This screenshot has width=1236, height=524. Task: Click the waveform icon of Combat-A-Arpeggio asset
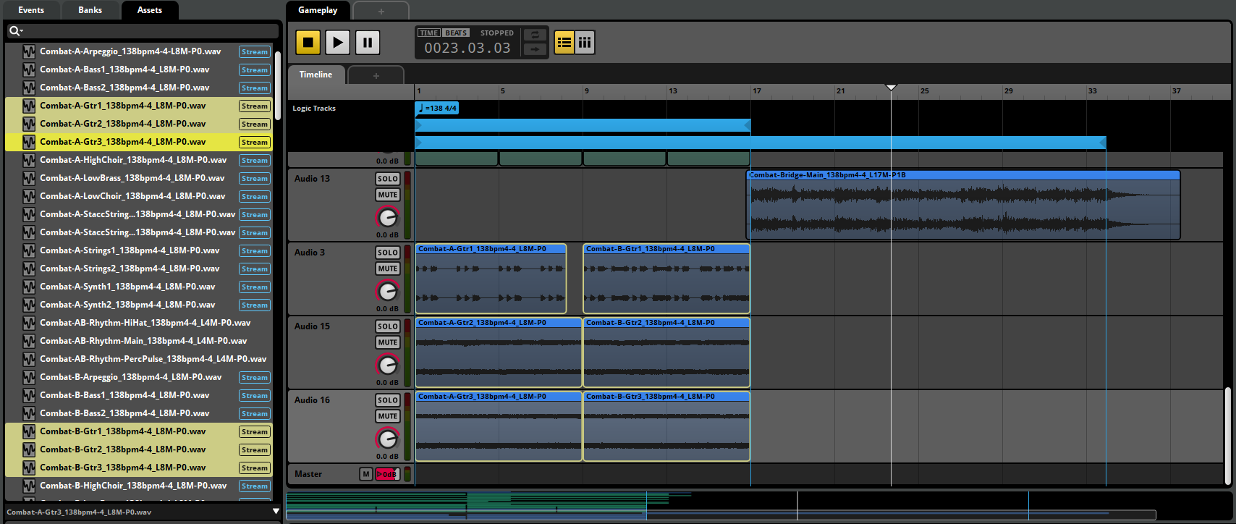[29, 51]
